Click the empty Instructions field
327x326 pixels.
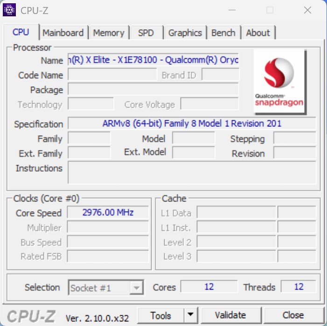(192, 173)
